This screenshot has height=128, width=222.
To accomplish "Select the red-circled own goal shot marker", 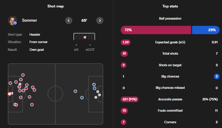I will (x=10, y=94).
